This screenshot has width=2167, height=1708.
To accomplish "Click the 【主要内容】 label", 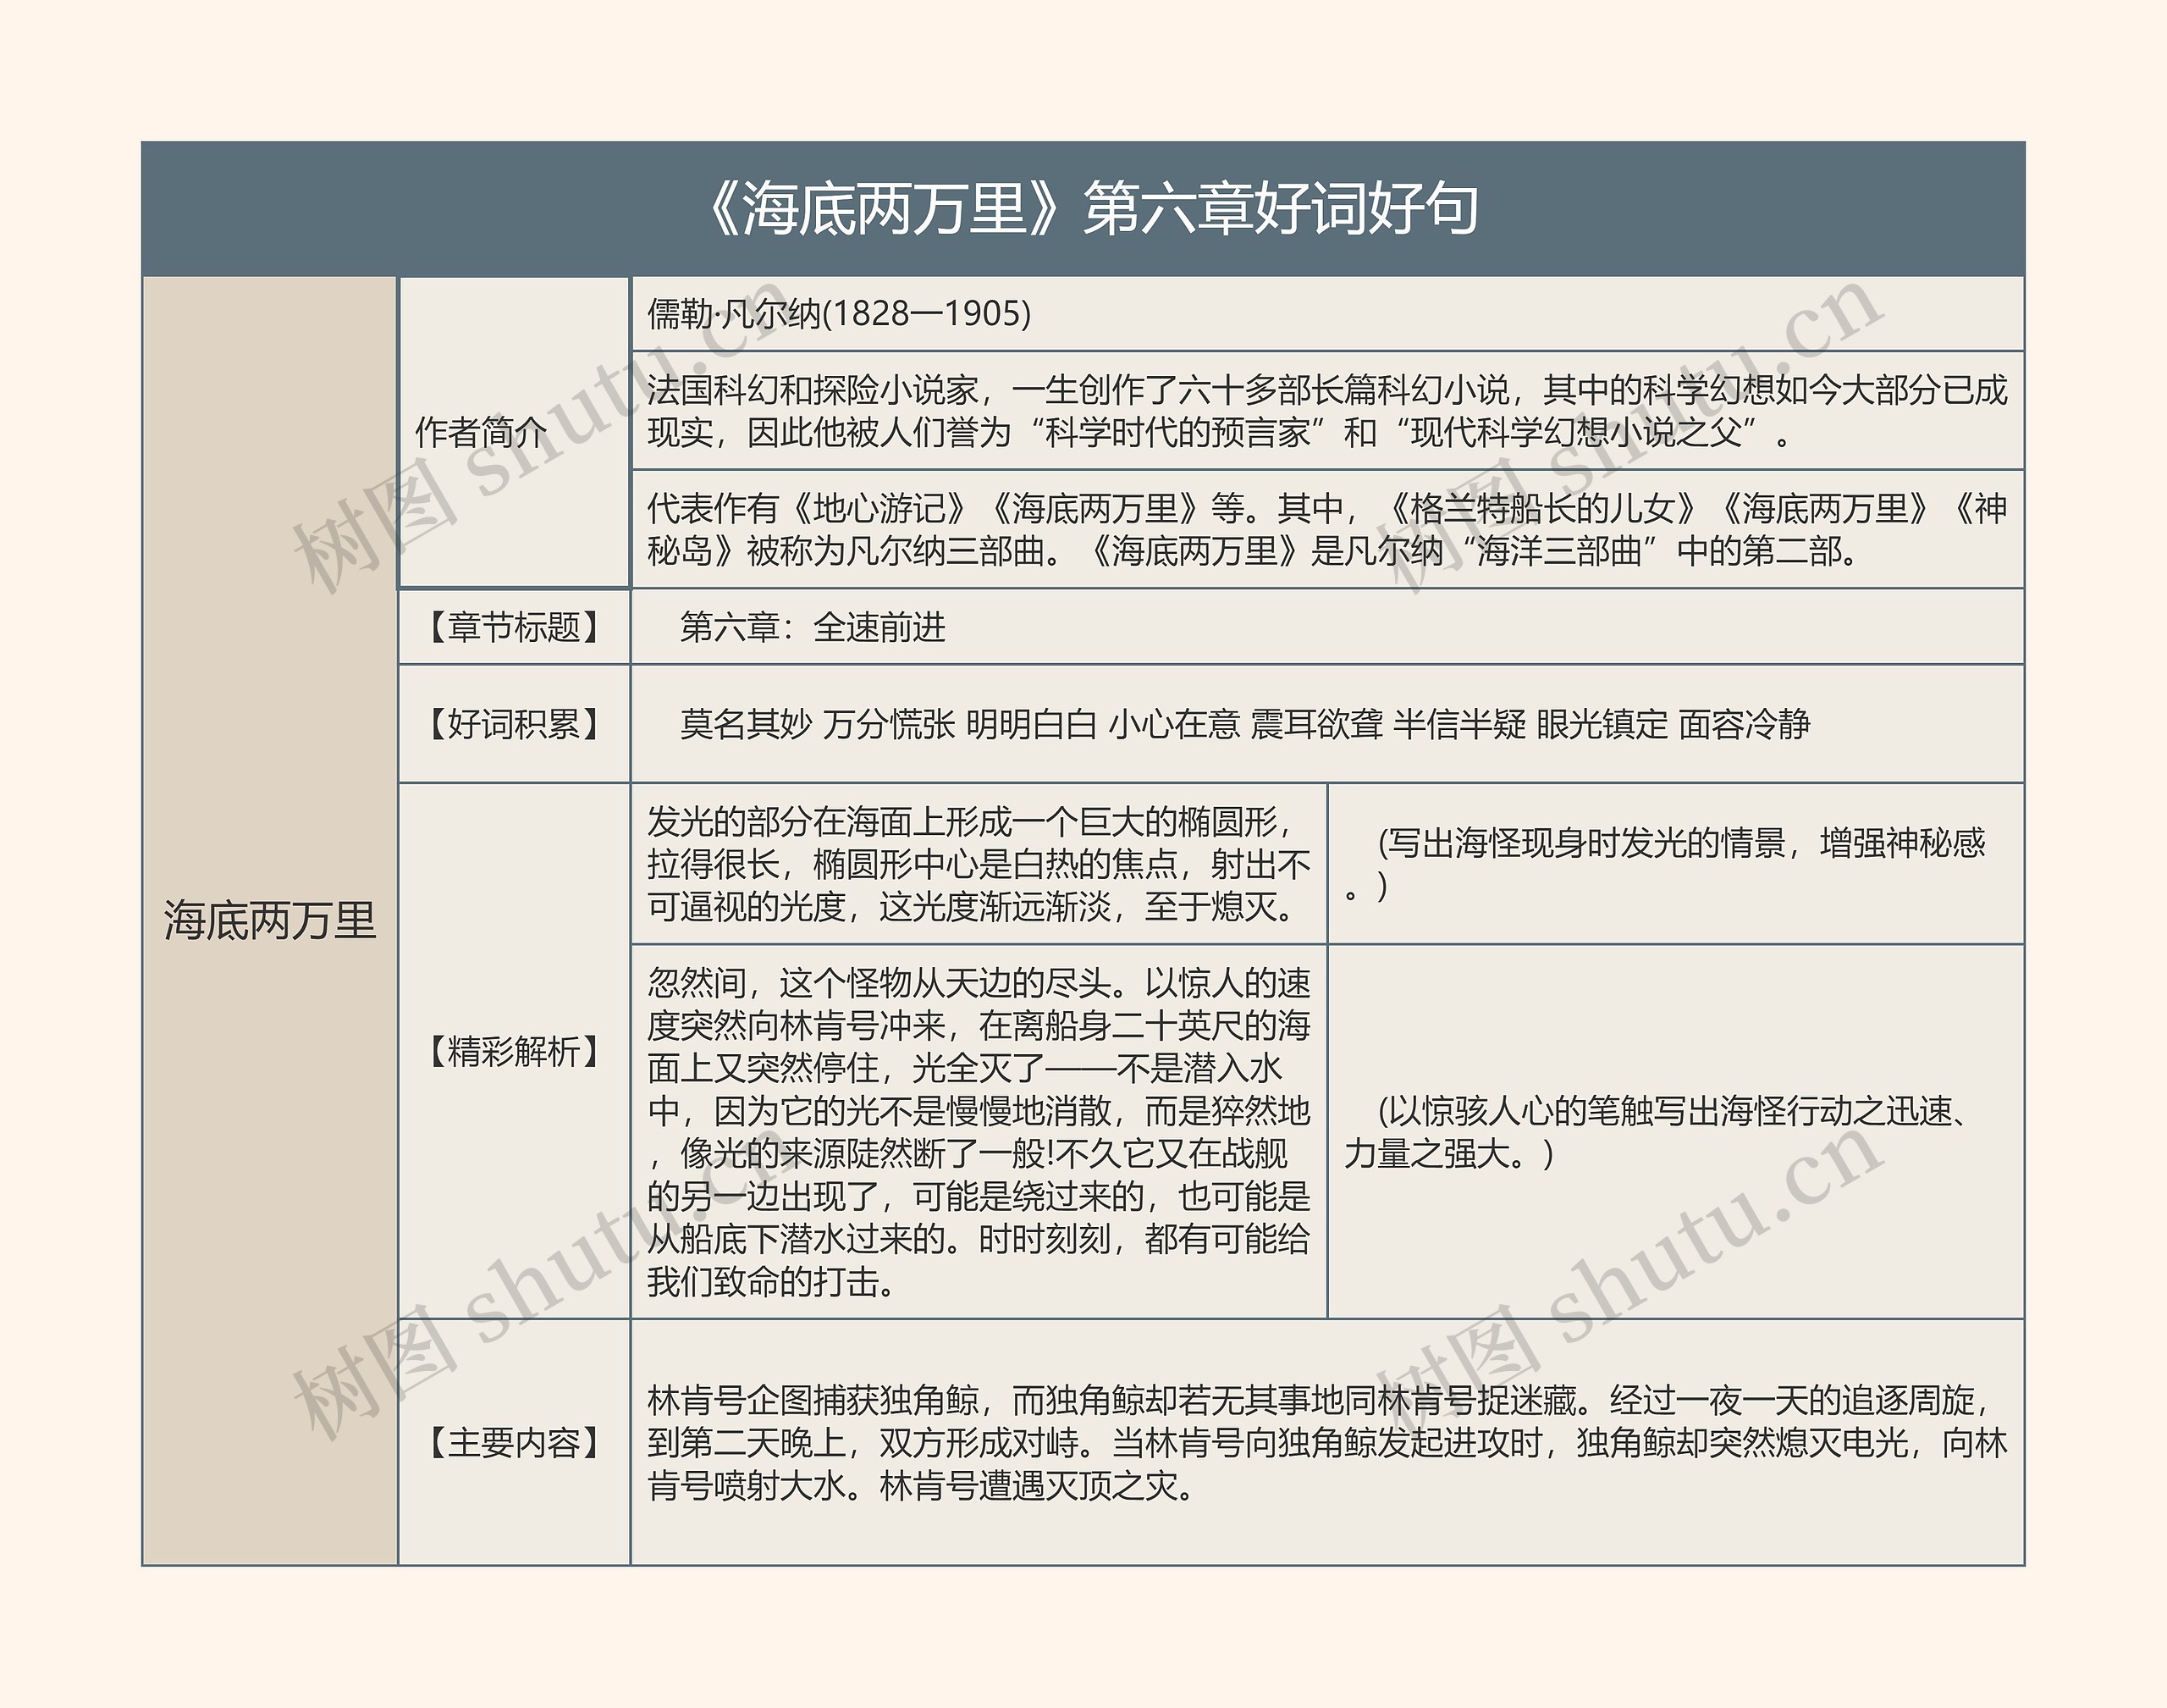I will [x=514, y=1442].
